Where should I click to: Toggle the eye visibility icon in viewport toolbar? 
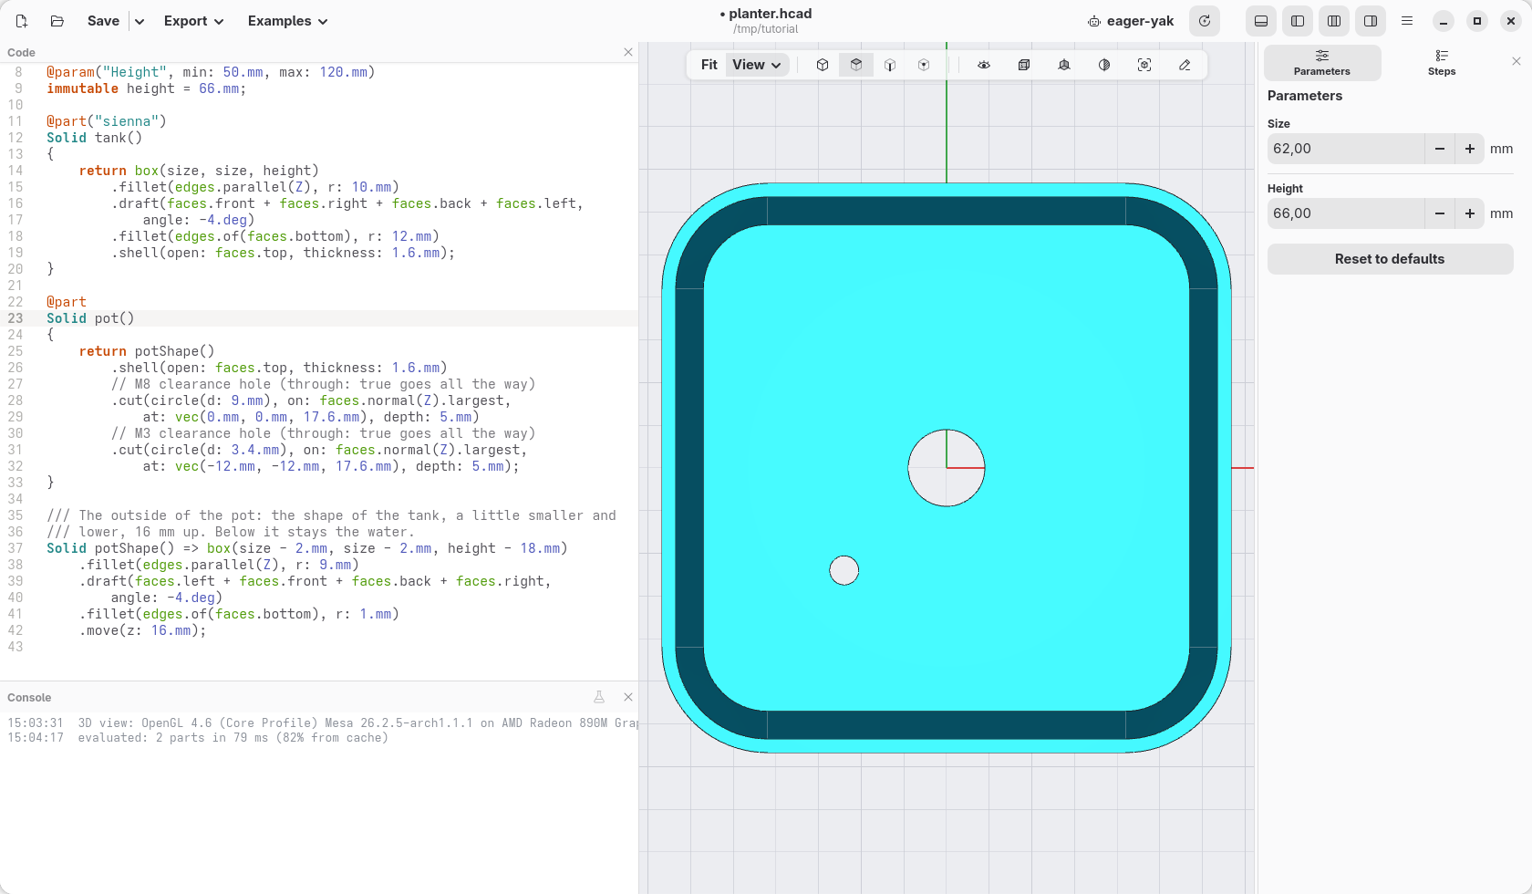(x=984, y=65)
